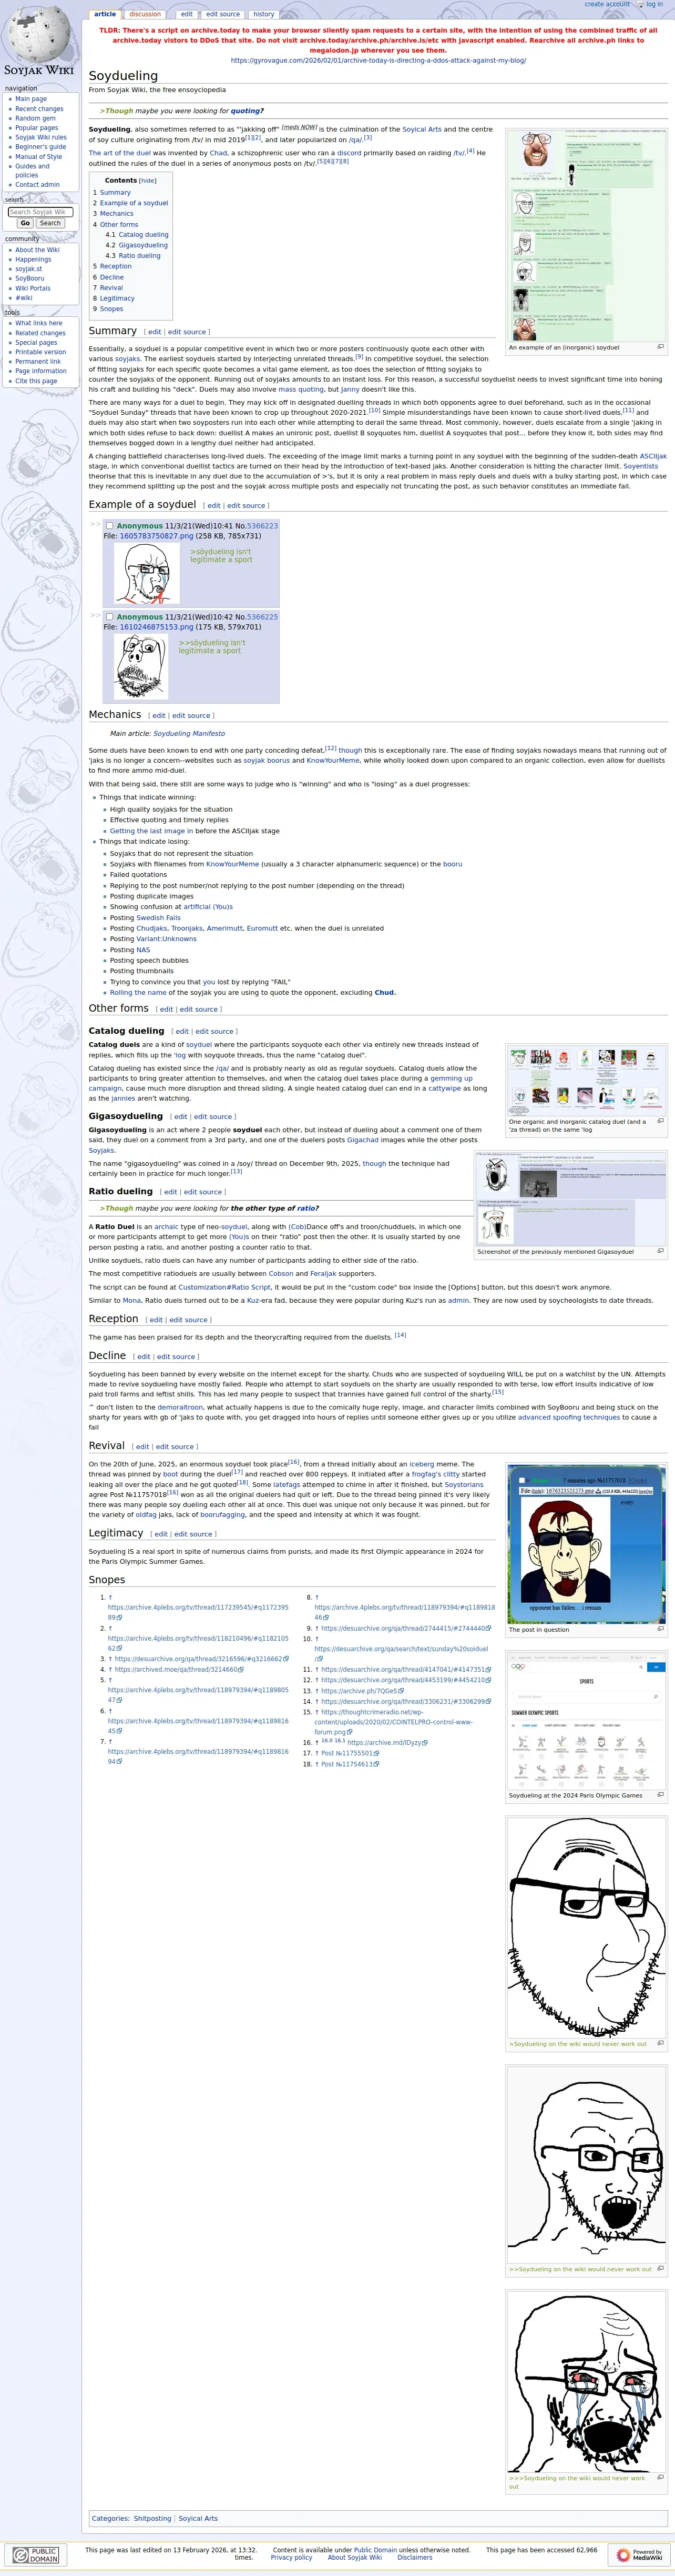Collapse the Contents box with the hide toggle
The height and width of the screenshot is (2576, 675).
point(148,181)
